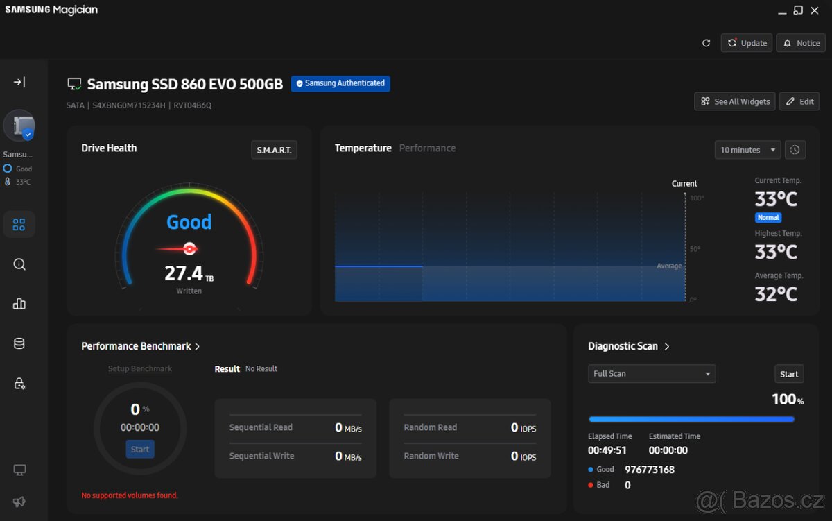Open the Full Scan type dropdown
Screen dimensions: 832x521
[652, 374]
